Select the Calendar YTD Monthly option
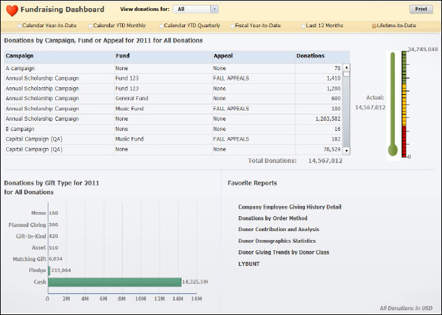 click(x=90, y=26)
